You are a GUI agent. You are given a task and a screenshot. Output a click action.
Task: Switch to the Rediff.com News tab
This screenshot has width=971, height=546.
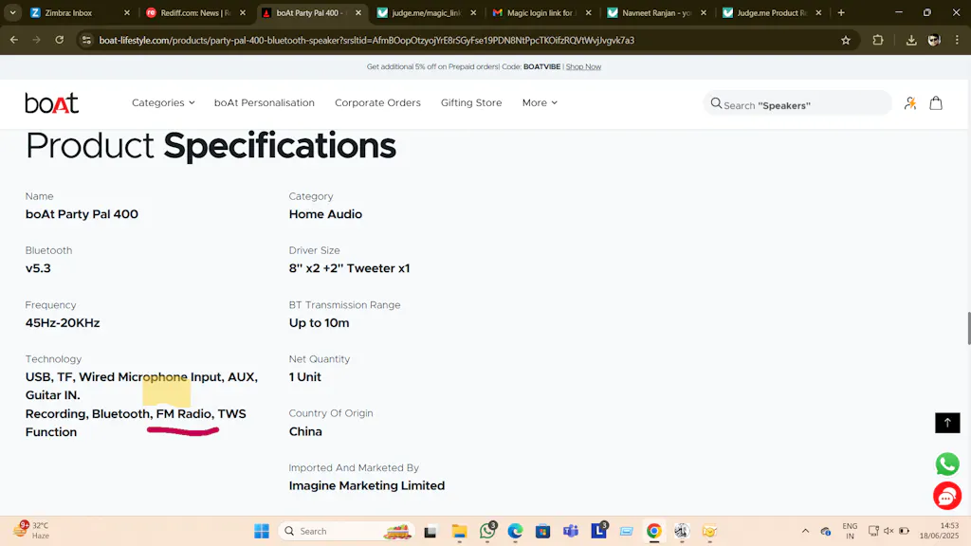(x=189, y=13)
